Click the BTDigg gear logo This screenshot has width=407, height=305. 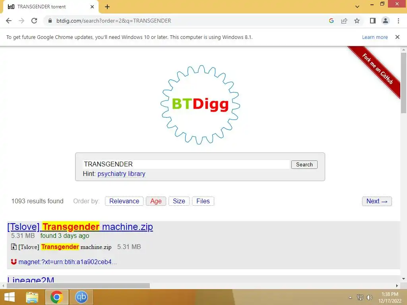pyautogui.click(x=200, y=104)
